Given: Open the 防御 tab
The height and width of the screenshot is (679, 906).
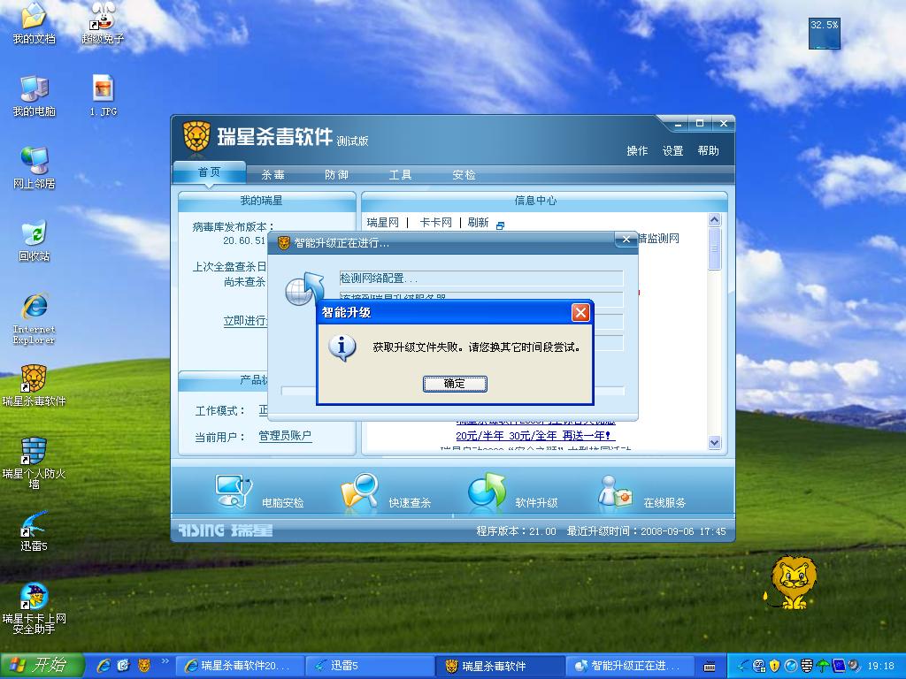Looking at the screenshot, I should [336, 174].
